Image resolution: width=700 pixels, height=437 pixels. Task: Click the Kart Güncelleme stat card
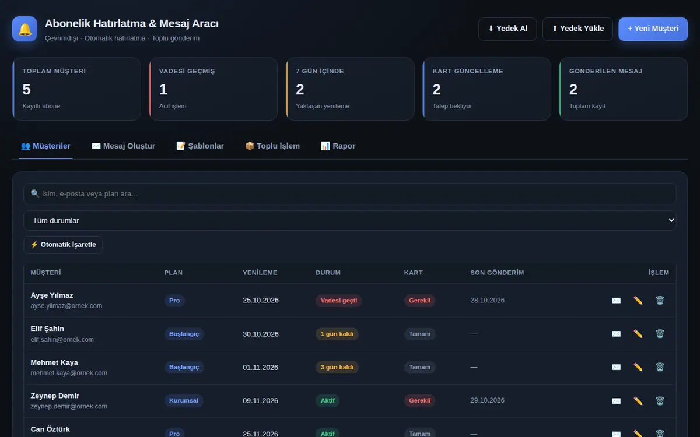point(487,89)
